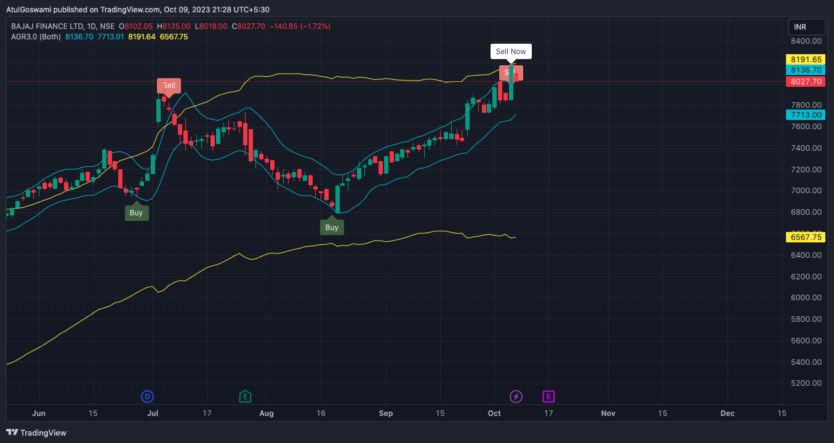The width and height of the screenshot is (834, 443).
Task: Click the 8400.00 price axis label
Action: tap(806, 41)
